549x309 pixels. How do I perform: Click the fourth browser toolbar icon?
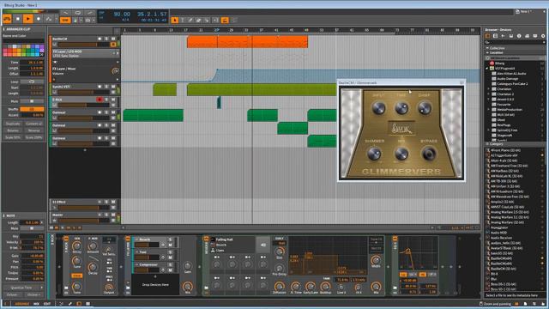511,36
